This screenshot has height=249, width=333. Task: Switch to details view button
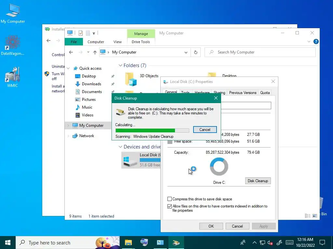308,216
